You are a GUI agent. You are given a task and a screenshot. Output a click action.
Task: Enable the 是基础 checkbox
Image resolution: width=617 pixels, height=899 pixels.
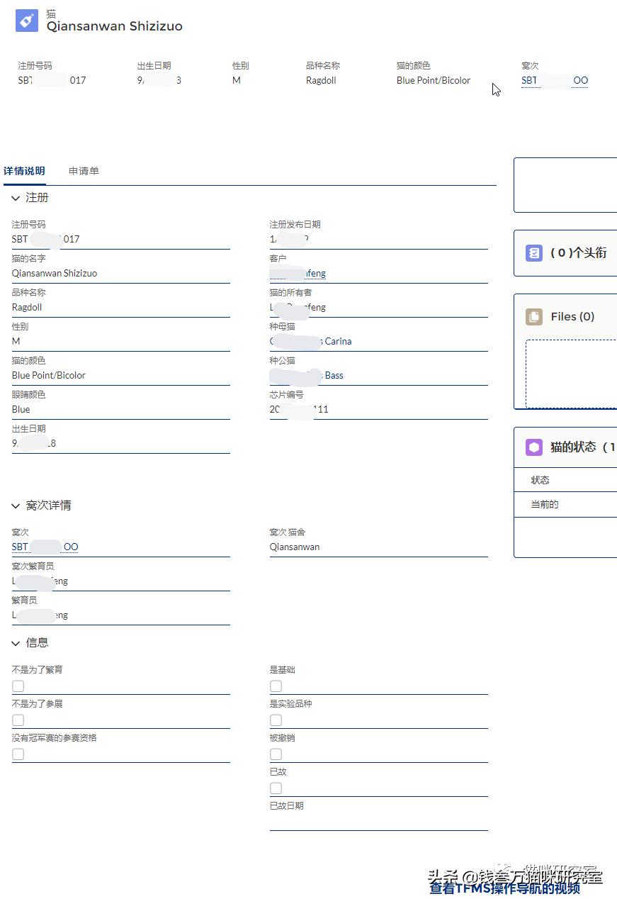pyautogui.click(x=275, y=686)
